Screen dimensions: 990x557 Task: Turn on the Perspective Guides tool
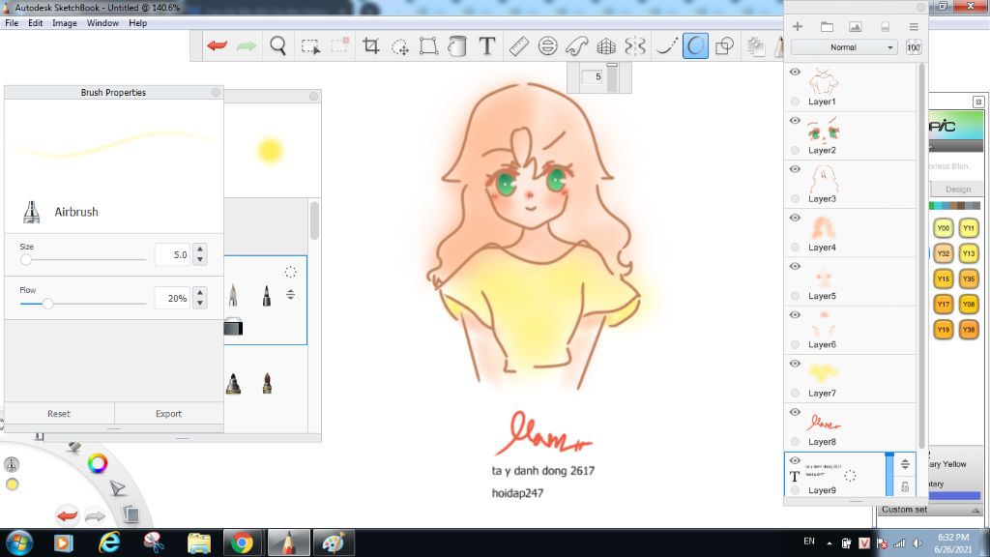(x=606, y=45)
